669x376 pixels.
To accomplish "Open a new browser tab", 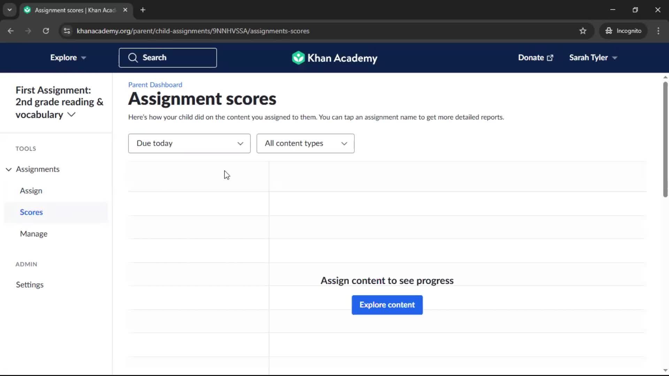I will (143, 10).
